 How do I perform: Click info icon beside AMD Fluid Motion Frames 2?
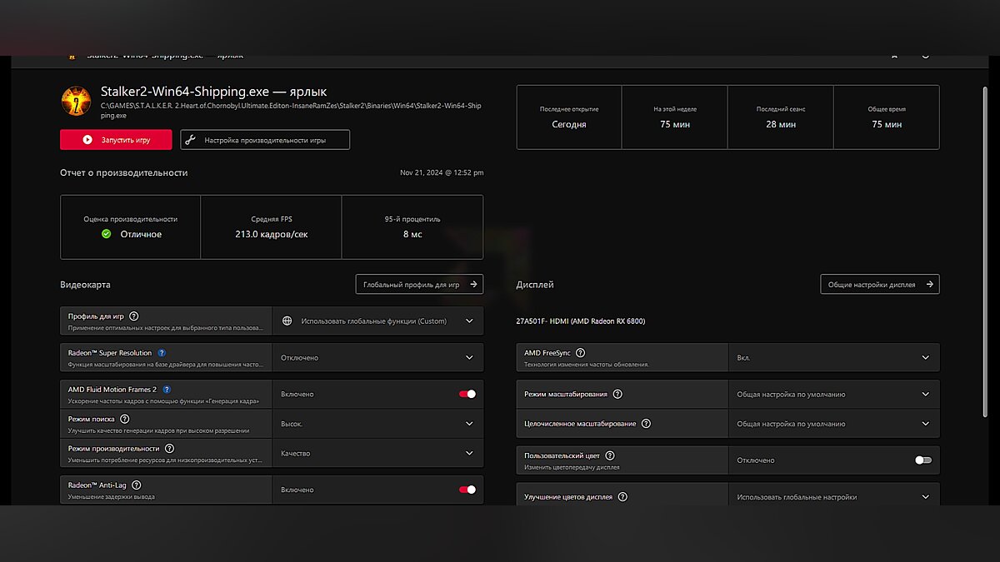(x=167, y=390)
